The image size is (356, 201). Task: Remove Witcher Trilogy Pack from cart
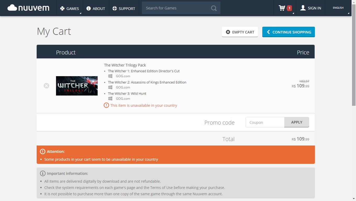(46, 86)
